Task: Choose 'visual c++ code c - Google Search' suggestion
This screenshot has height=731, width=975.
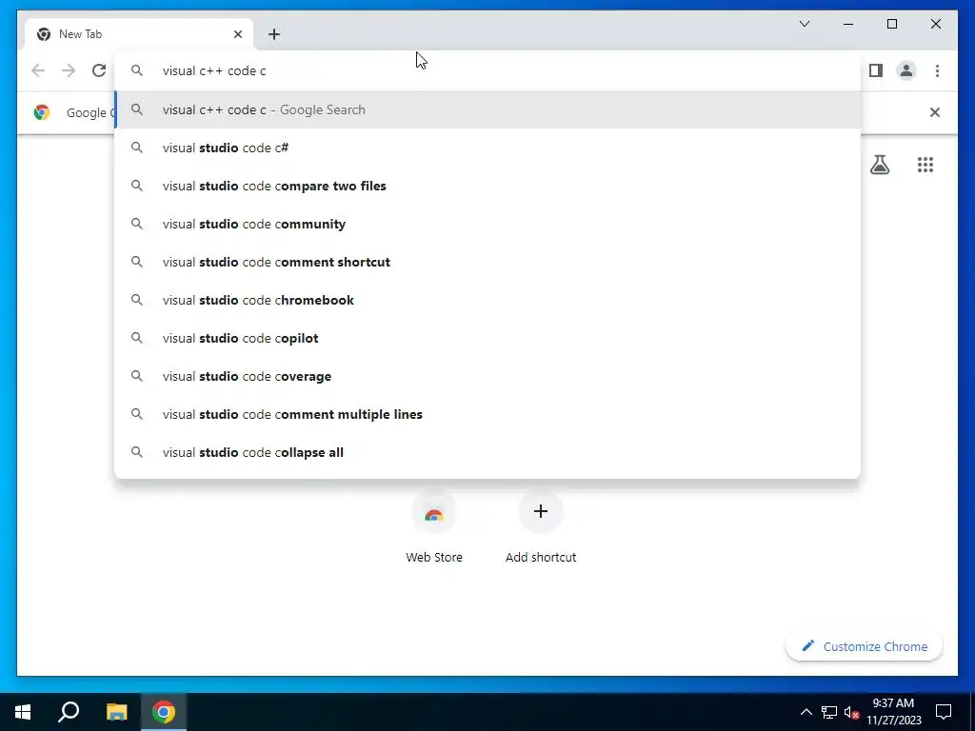Action: coord(487,109)
